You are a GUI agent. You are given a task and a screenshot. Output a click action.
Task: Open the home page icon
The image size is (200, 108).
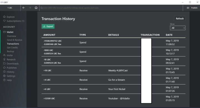[36, 8]
